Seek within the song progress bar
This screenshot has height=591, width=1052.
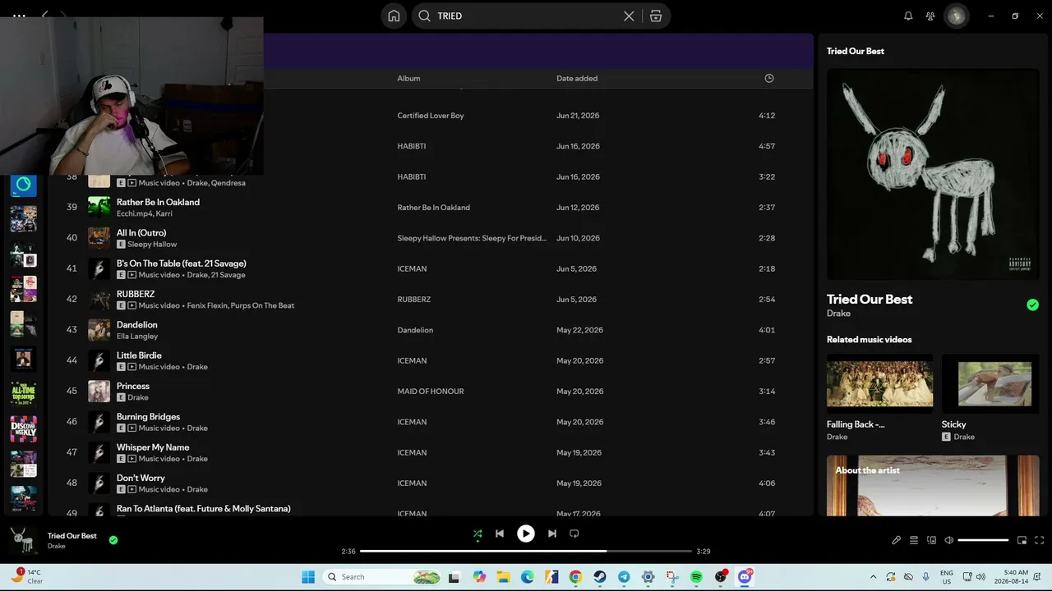[526, 551]
